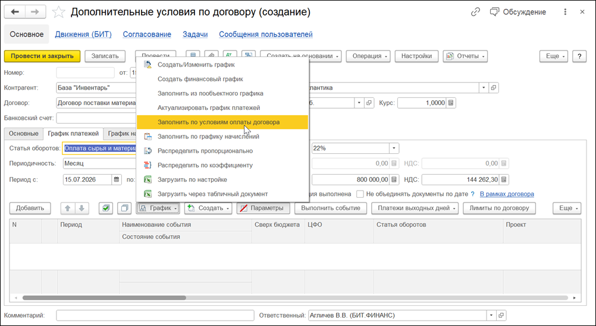Screen dimensions: 596x326
Task: Switch to the График платежей tab
Action: tap(73, 134)
